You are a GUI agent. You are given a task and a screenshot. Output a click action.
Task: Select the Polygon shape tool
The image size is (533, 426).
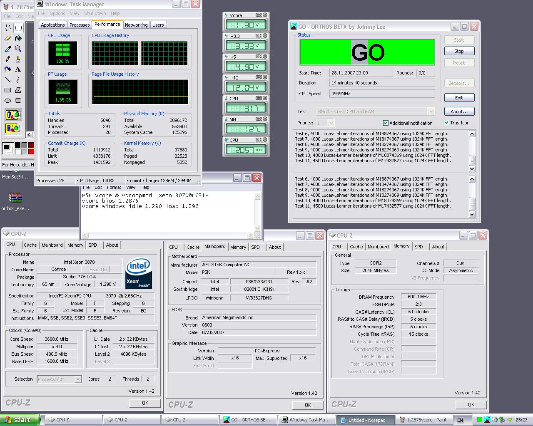coord(18,90)
